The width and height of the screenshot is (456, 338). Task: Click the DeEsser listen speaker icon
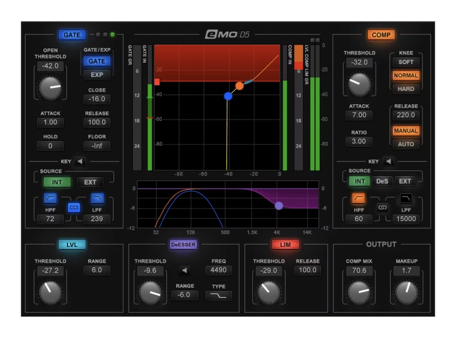point(184,271)
